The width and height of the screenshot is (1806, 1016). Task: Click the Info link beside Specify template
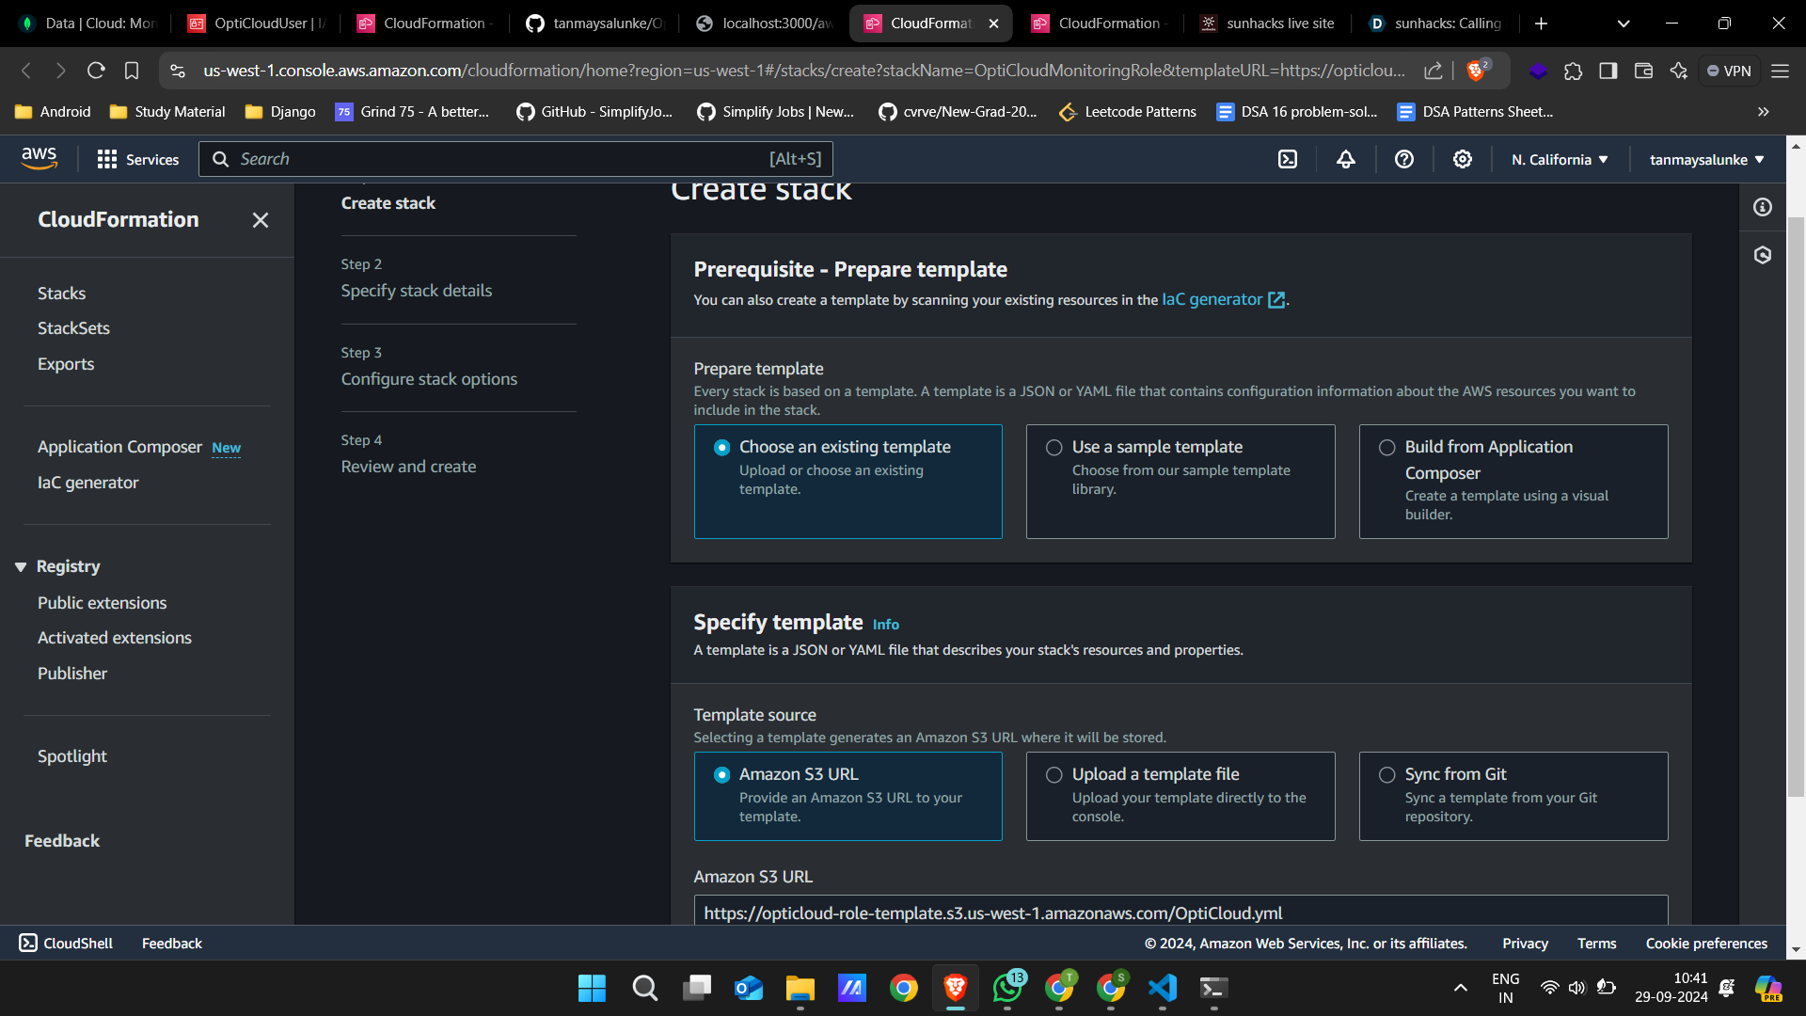tap(885, 625)
